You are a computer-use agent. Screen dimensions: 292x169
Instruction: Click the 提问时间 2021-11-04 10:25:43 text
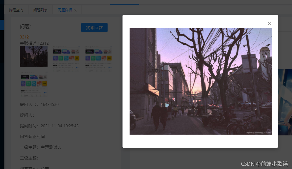[49, 126]
